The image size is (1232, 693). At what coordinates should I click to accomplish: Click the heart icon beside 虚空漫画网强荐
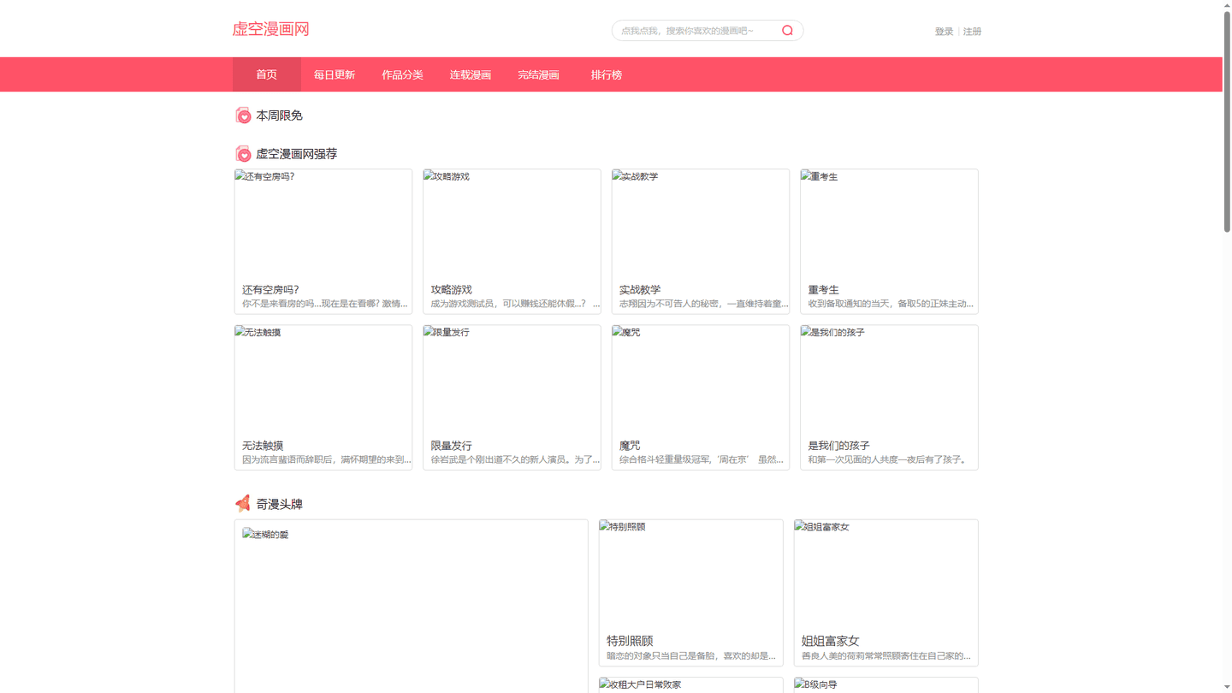click(243, 154)
